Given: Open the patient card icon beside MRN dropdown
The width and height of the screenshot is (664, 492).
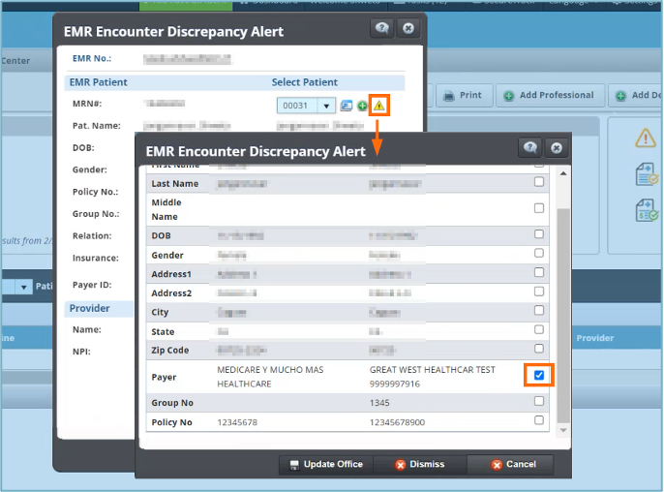Looking at the screenshot, I should [347, 106].
